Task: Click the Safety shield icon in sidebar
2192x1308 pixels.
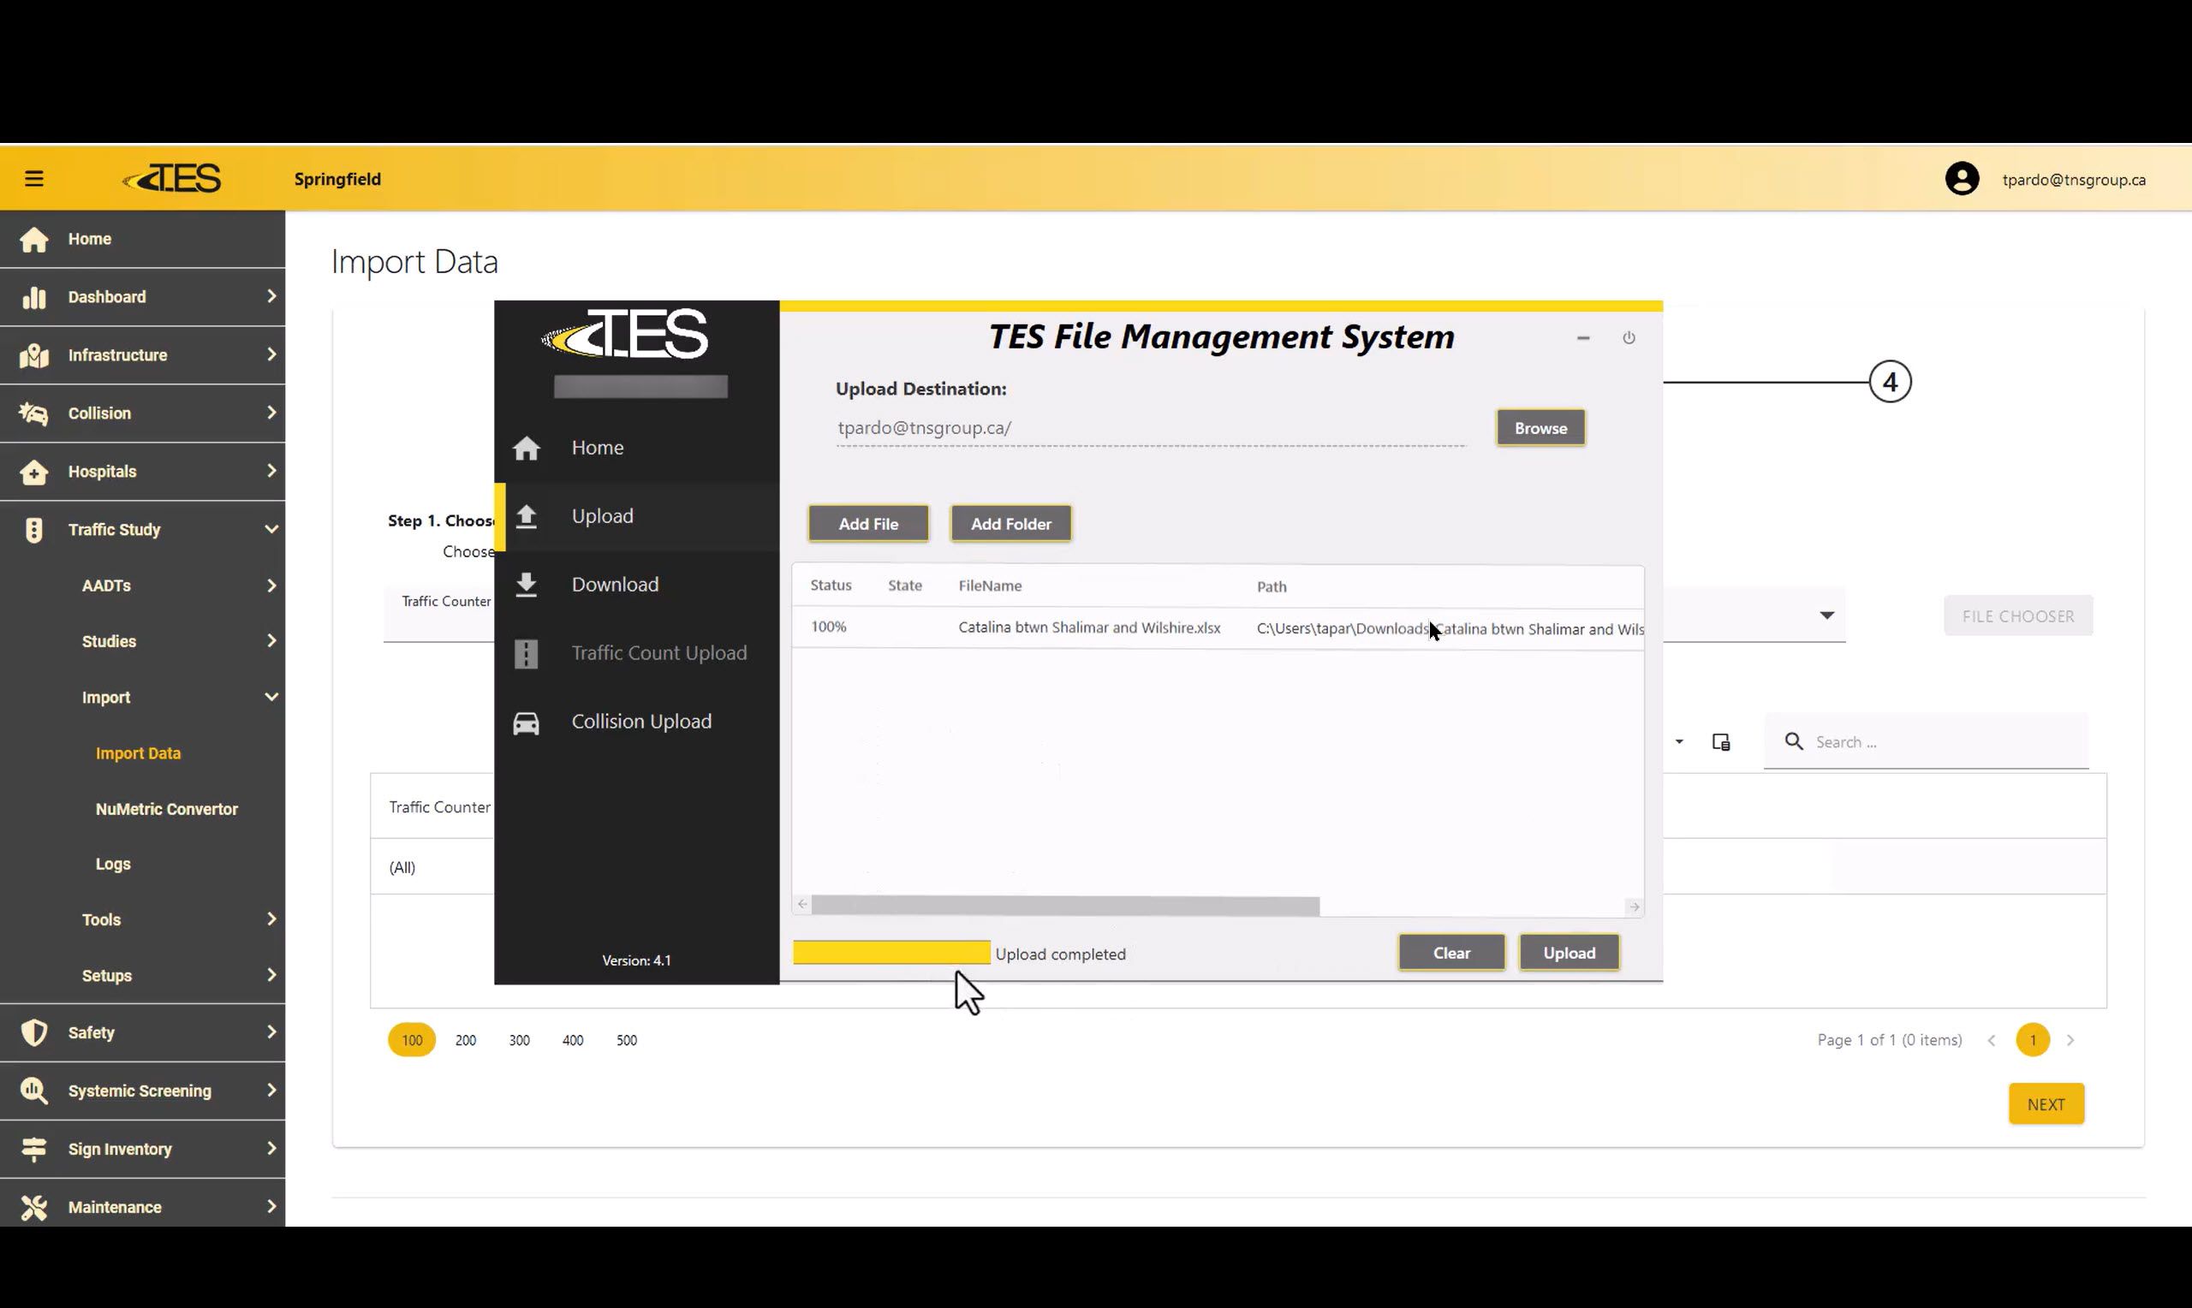Action: 33,1032
